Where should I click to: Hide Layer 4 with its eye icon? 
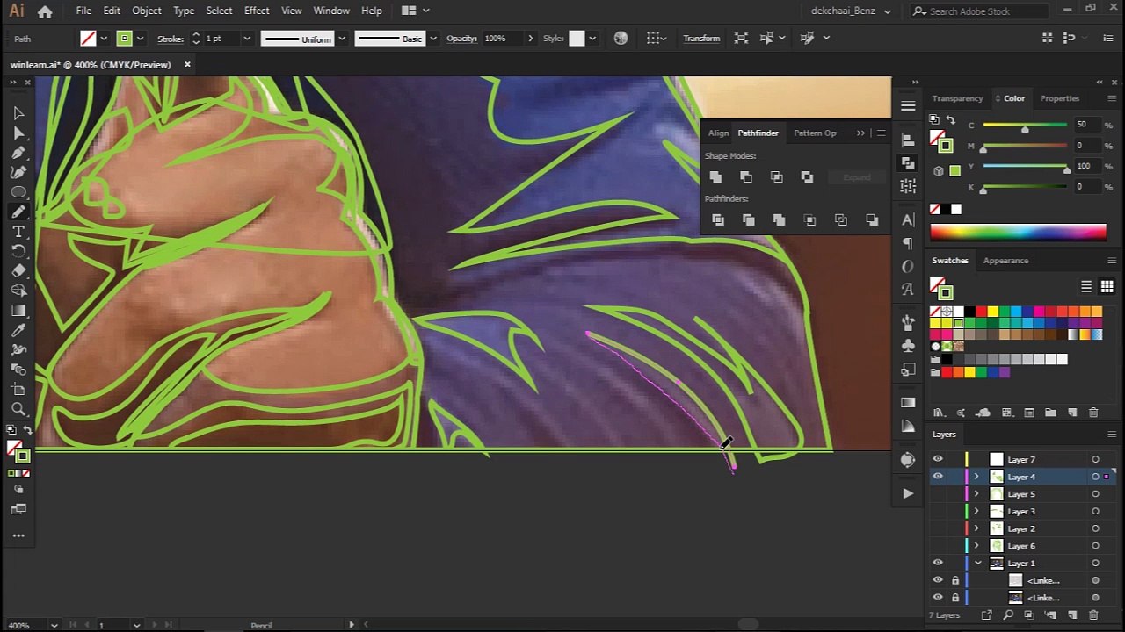(938, 477)
